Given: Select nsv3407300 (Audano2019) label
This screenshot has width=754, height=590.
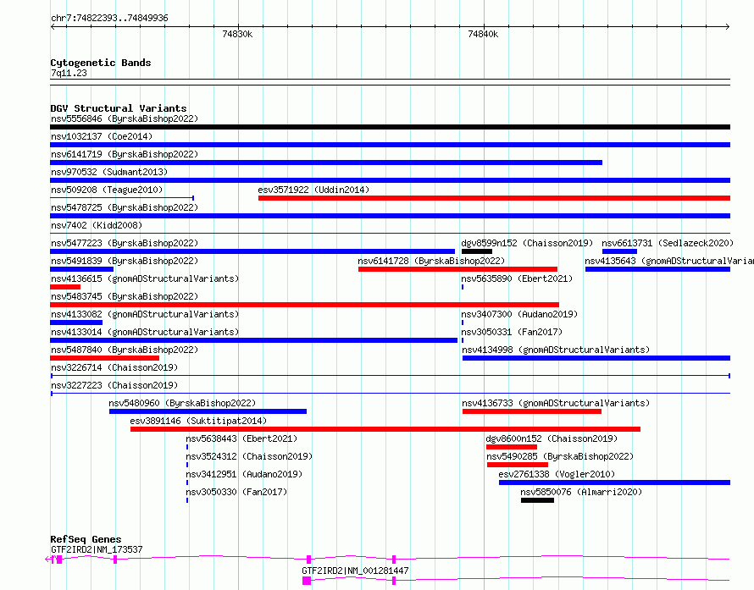Looking at the screenshot, I should [x=519, y=314].
